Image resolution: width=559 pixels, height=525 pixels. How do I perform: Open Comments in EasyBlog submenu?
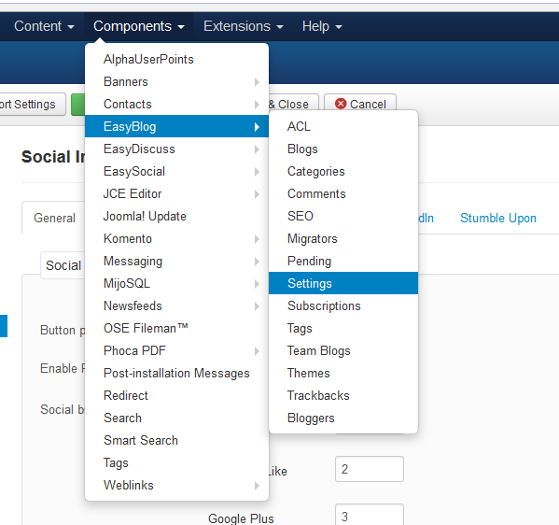click(343, 193)
